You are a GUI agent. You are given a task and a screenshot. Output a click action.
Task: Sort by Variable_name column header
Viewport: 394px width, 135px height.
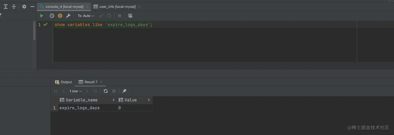point(88,100)
